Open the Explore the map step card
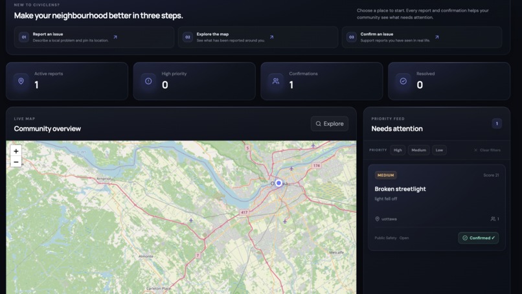Viewport: 522px width, 294px height. pyautogui.click(x=258, y=38)
